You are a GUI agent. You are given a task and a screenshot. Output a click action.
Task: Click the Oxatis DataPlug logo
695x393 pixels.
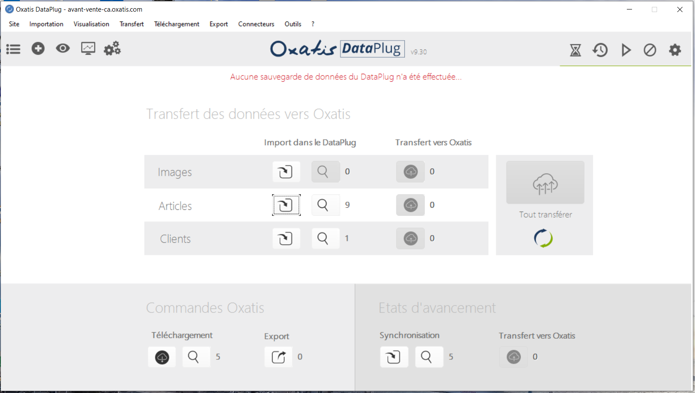(x=338, y=49)
